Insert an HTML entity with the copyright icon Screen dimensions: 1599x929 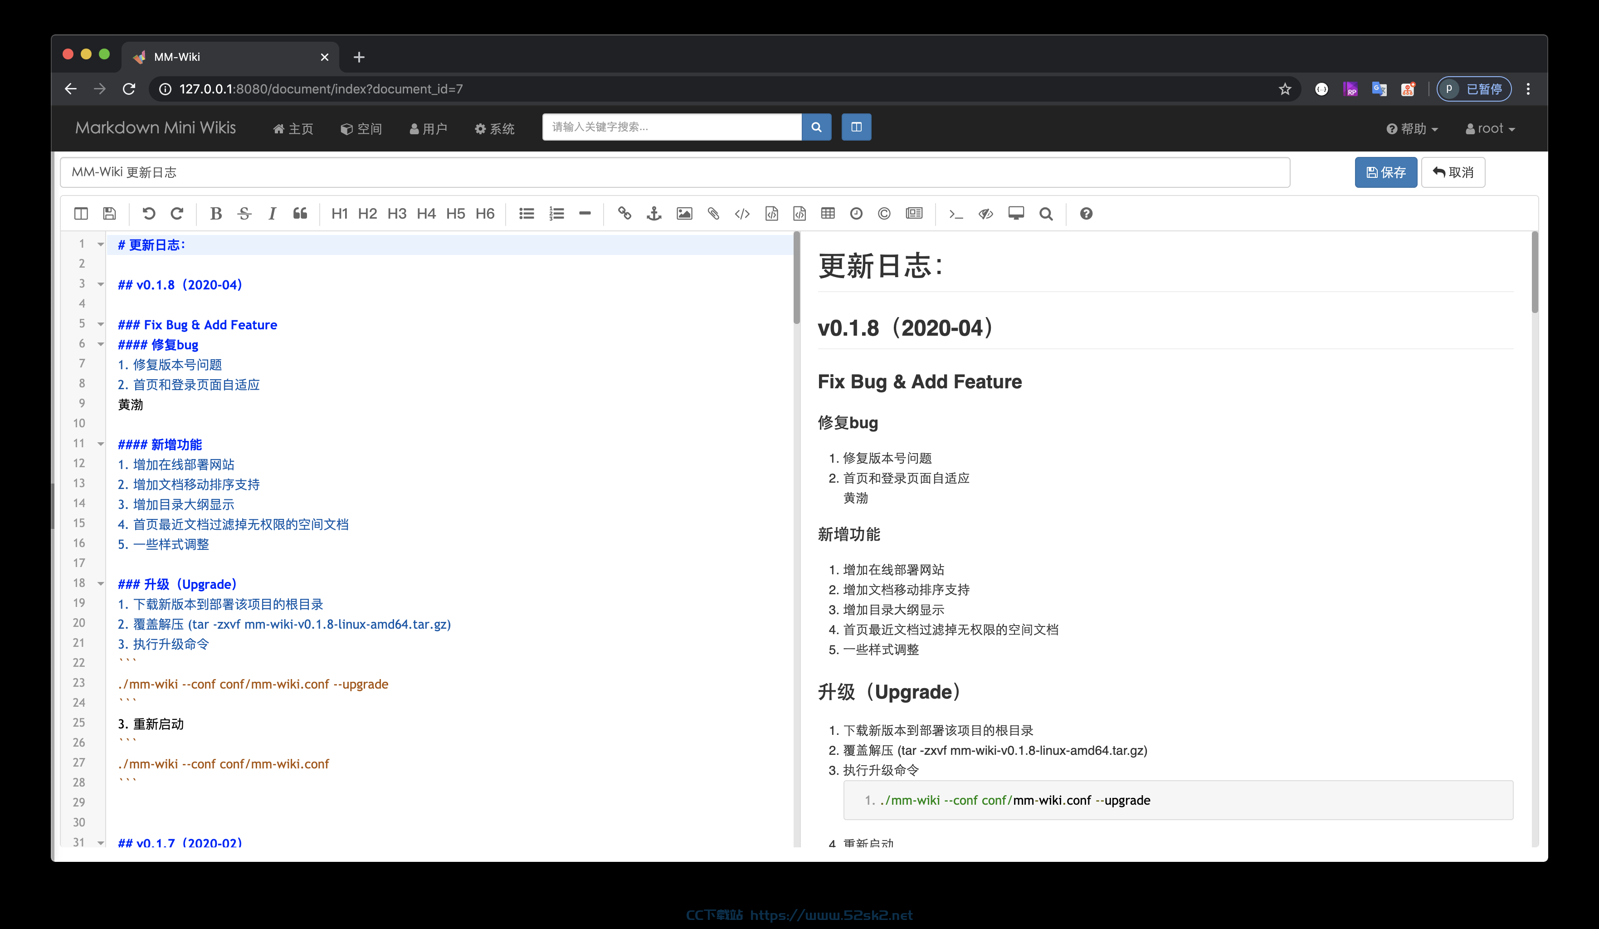pyautogui.click(x=884, y=214)
